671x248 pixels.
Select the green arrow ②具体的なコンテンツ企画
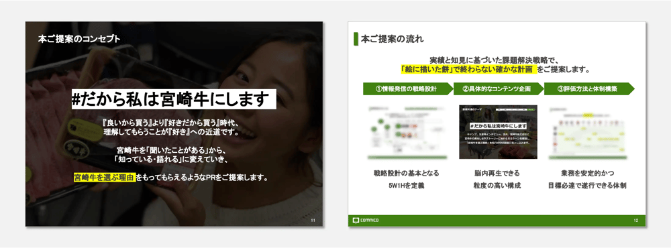click(499, 89)
